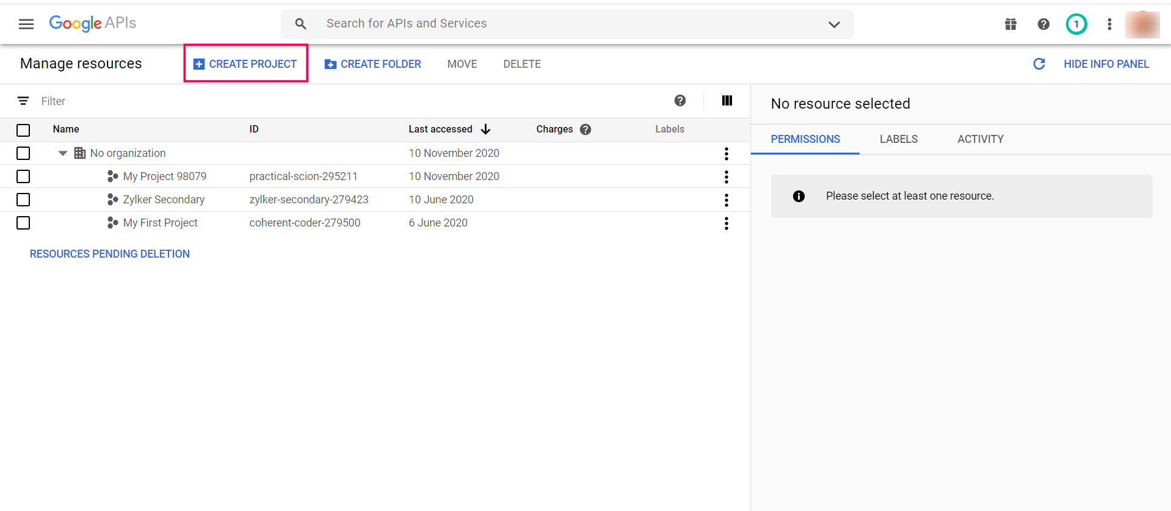This screenshot has height=511, width=1171.
Task: Open the table help icon beside Filter
Action: click(680, 101)
